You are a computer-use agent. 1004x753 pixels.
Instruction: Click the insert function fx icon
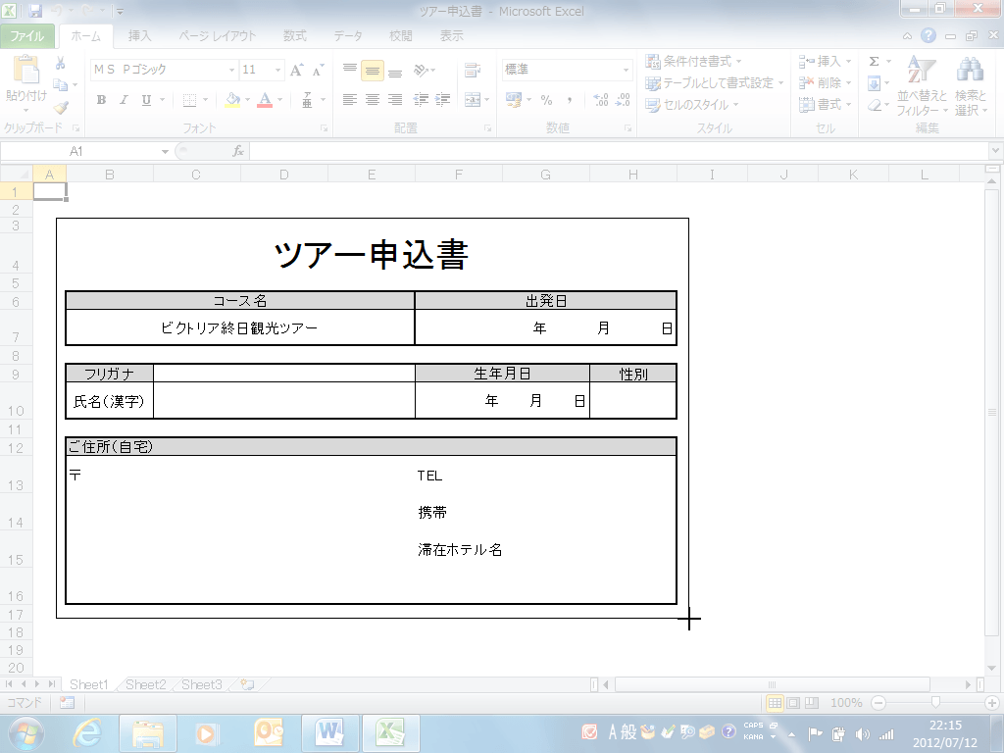[237, 151]
